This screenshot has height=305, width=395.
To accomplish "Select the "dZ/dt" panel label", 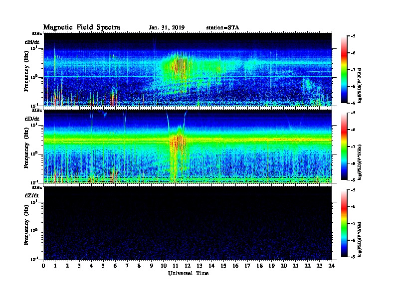I will click(x=32, y=195).
